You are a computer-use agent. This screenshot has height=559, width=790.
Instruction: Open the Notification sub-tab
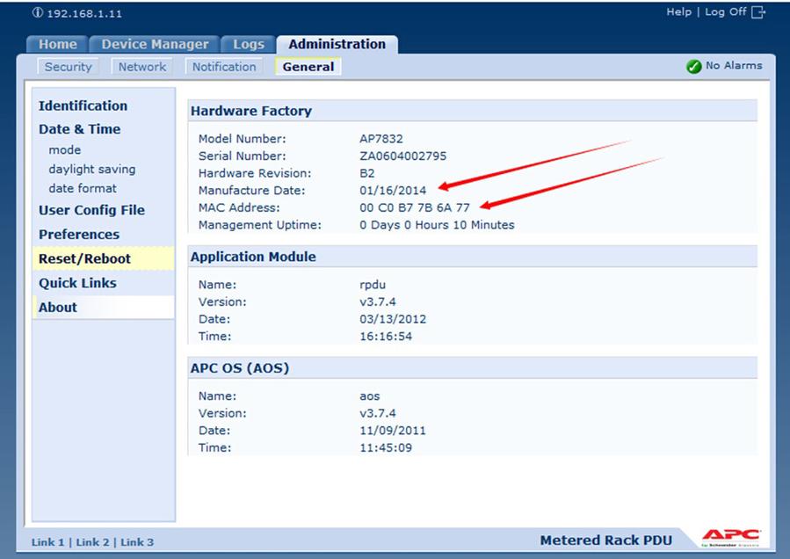(224, 67)
